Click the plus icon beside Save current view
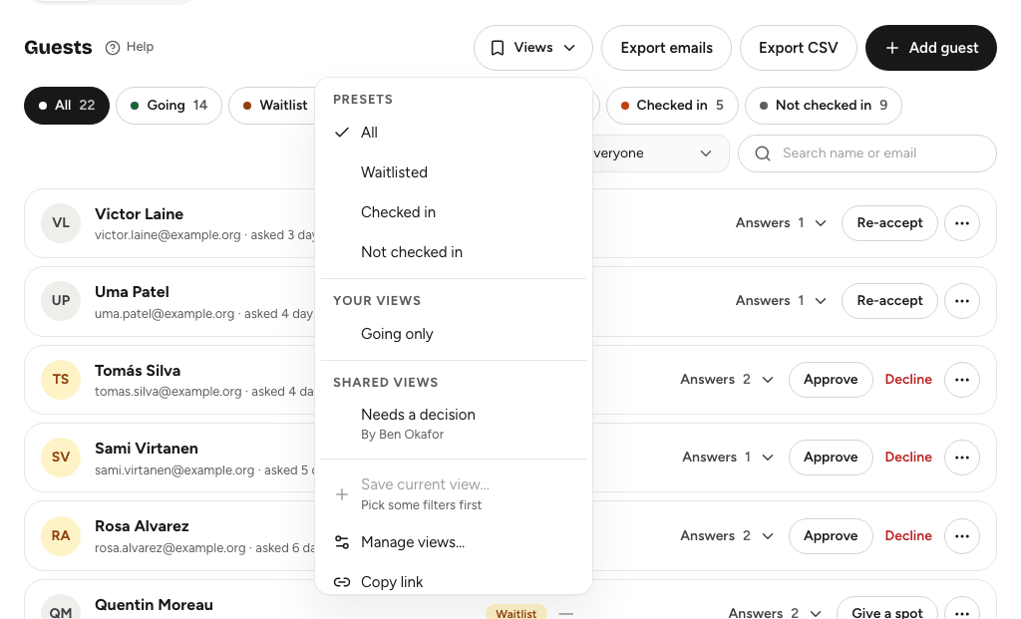This screenshot has width=1021, height=619. 342,494
